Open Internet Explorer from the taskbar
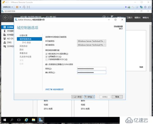The image size is (153, 124). (26, 120)
